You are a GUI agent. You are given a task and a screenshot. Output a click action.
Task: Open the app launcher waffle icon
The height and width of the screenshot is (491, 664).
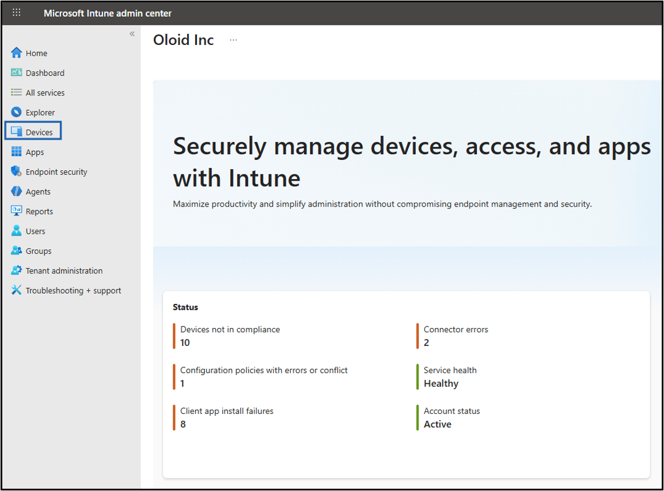tap(17, 12)
